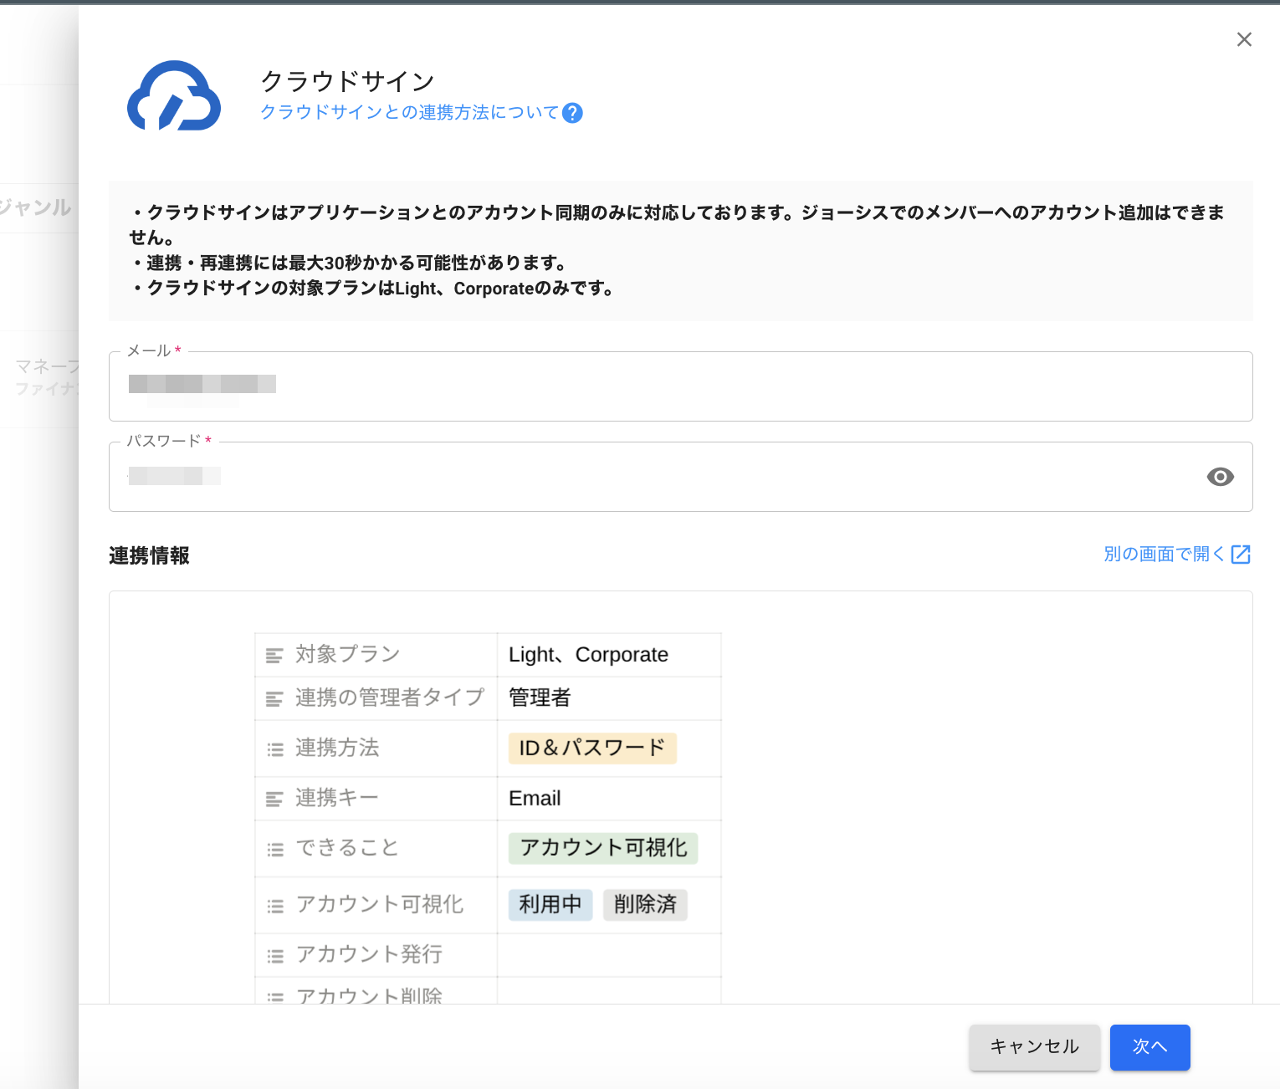
Task: Open 別の画面で開く link
Action: [x=1164, y=555]
